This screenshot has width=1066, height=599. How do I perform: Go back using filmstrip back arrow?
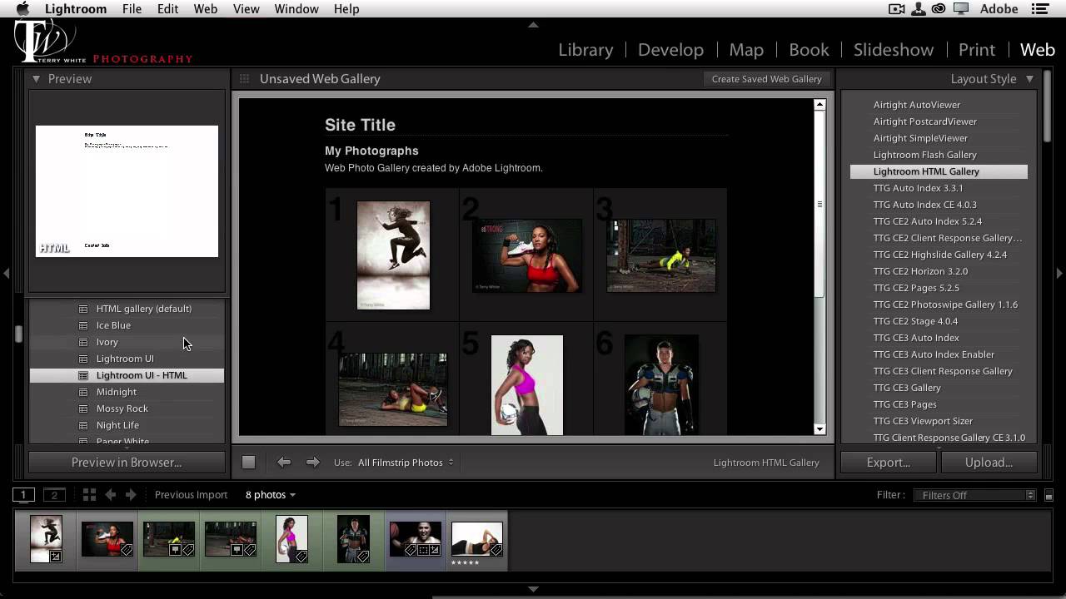(110, 495)
